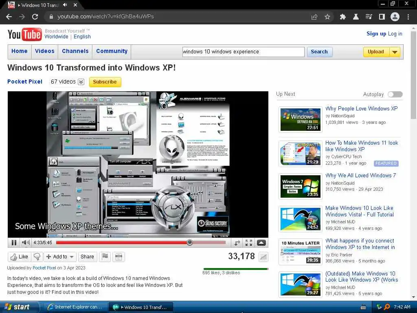417x313 pixels.
Task: Change the English language setting
Action: coord(82,37)
